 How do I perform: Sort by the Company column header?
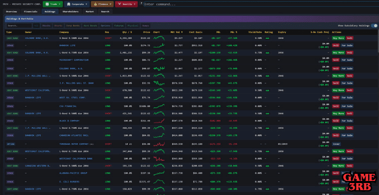(x=64, y=32)
